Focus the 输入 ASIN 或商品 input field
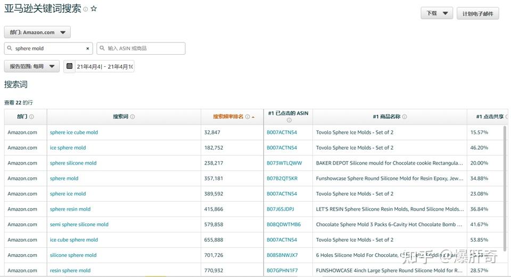Viewport: 511px width, 277px height. [141, 48]
